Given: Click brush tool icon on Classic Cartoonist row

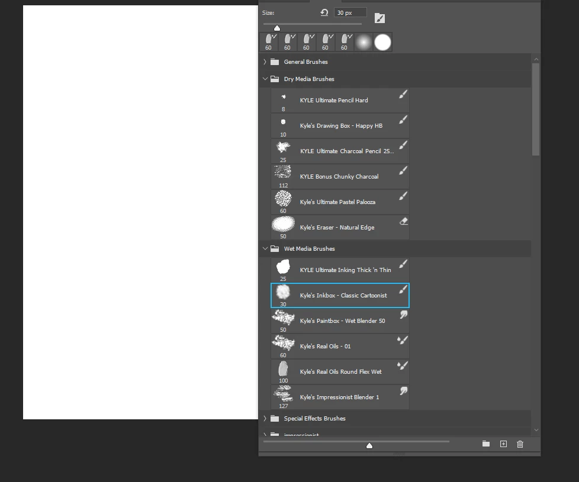Looking at the screenshot, I should tap(403, 289).
